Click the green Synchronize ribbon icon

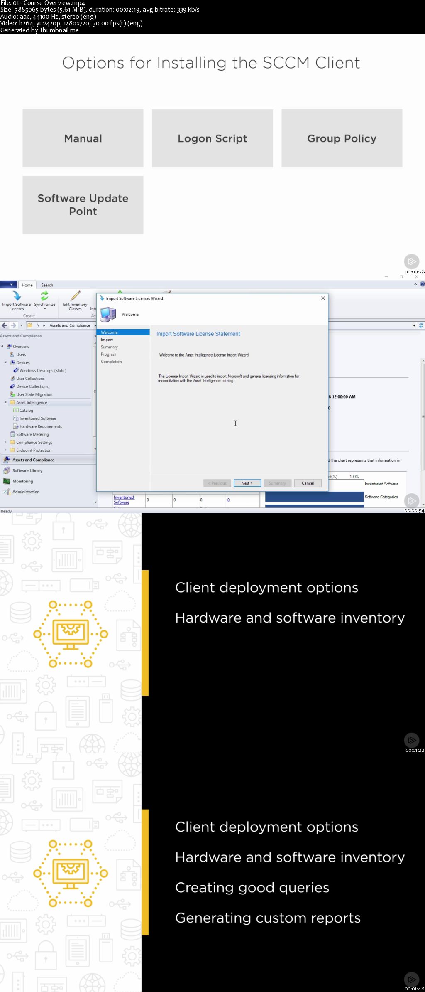44,296
